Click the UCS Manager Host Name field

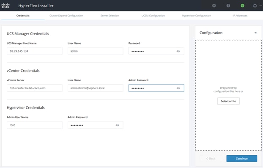(35, 51)
